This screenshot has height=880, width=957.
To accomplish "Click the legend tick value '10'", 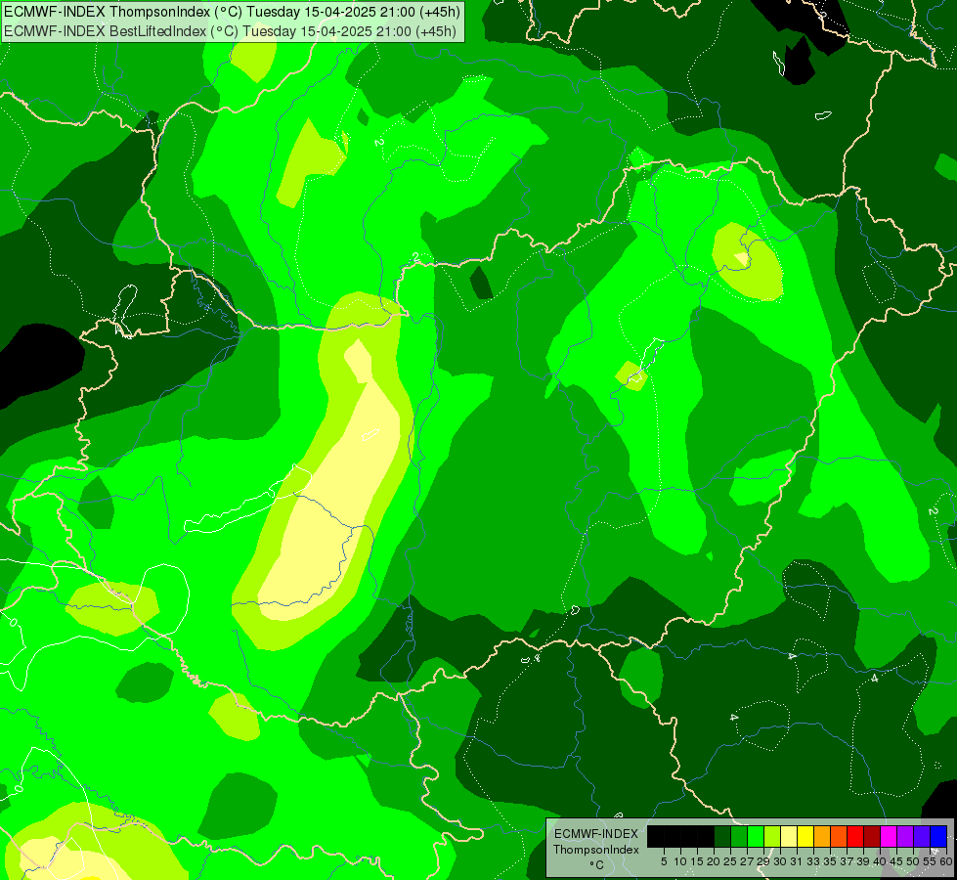I will click(x=680, y=861).
